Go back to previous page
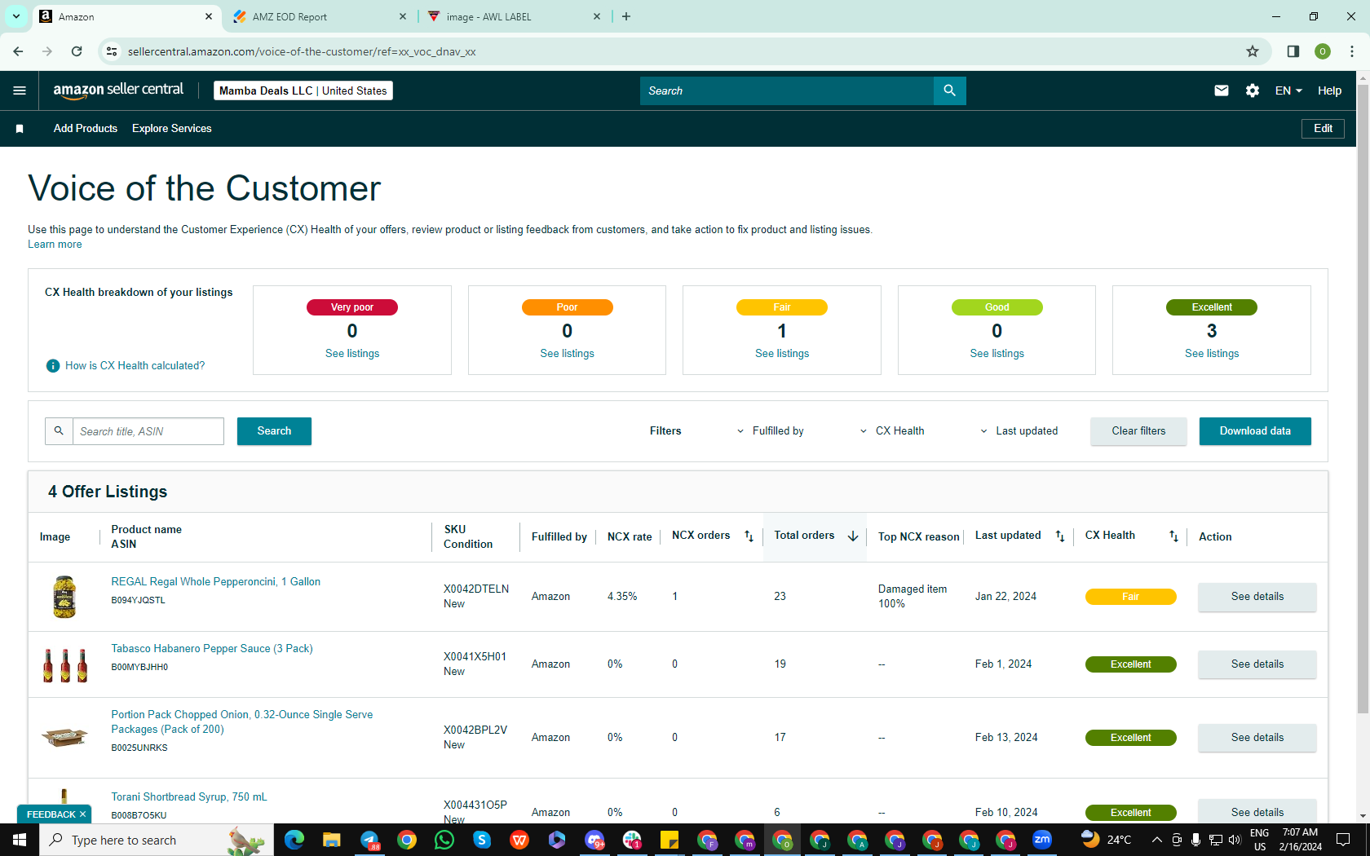The image size is (1370, 856). pyautogui.click(x=18, y=51)
